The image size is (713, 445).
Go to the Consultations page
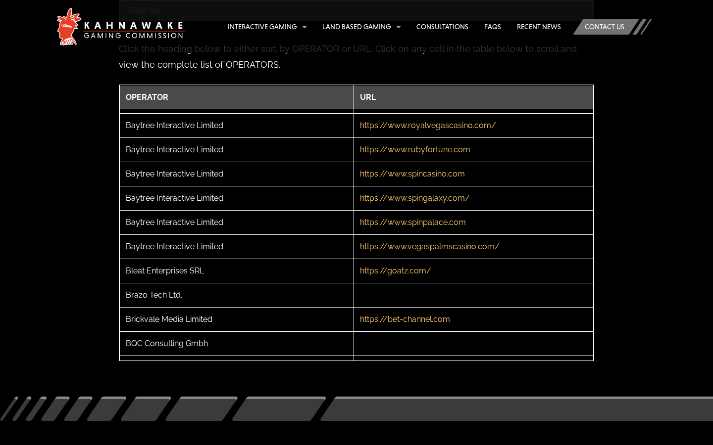442,27
